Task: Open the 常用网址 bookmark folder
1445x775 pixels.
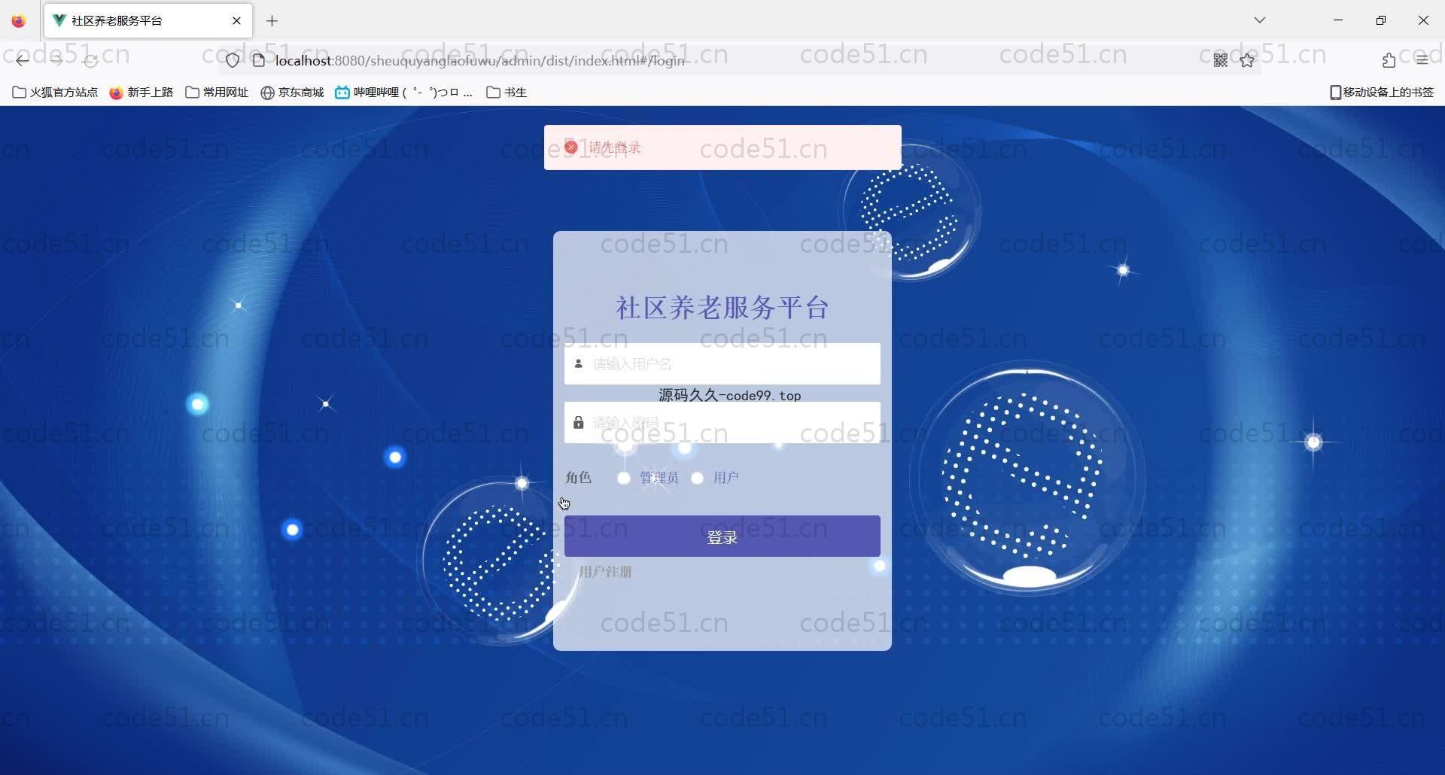Action: [217, 92]
